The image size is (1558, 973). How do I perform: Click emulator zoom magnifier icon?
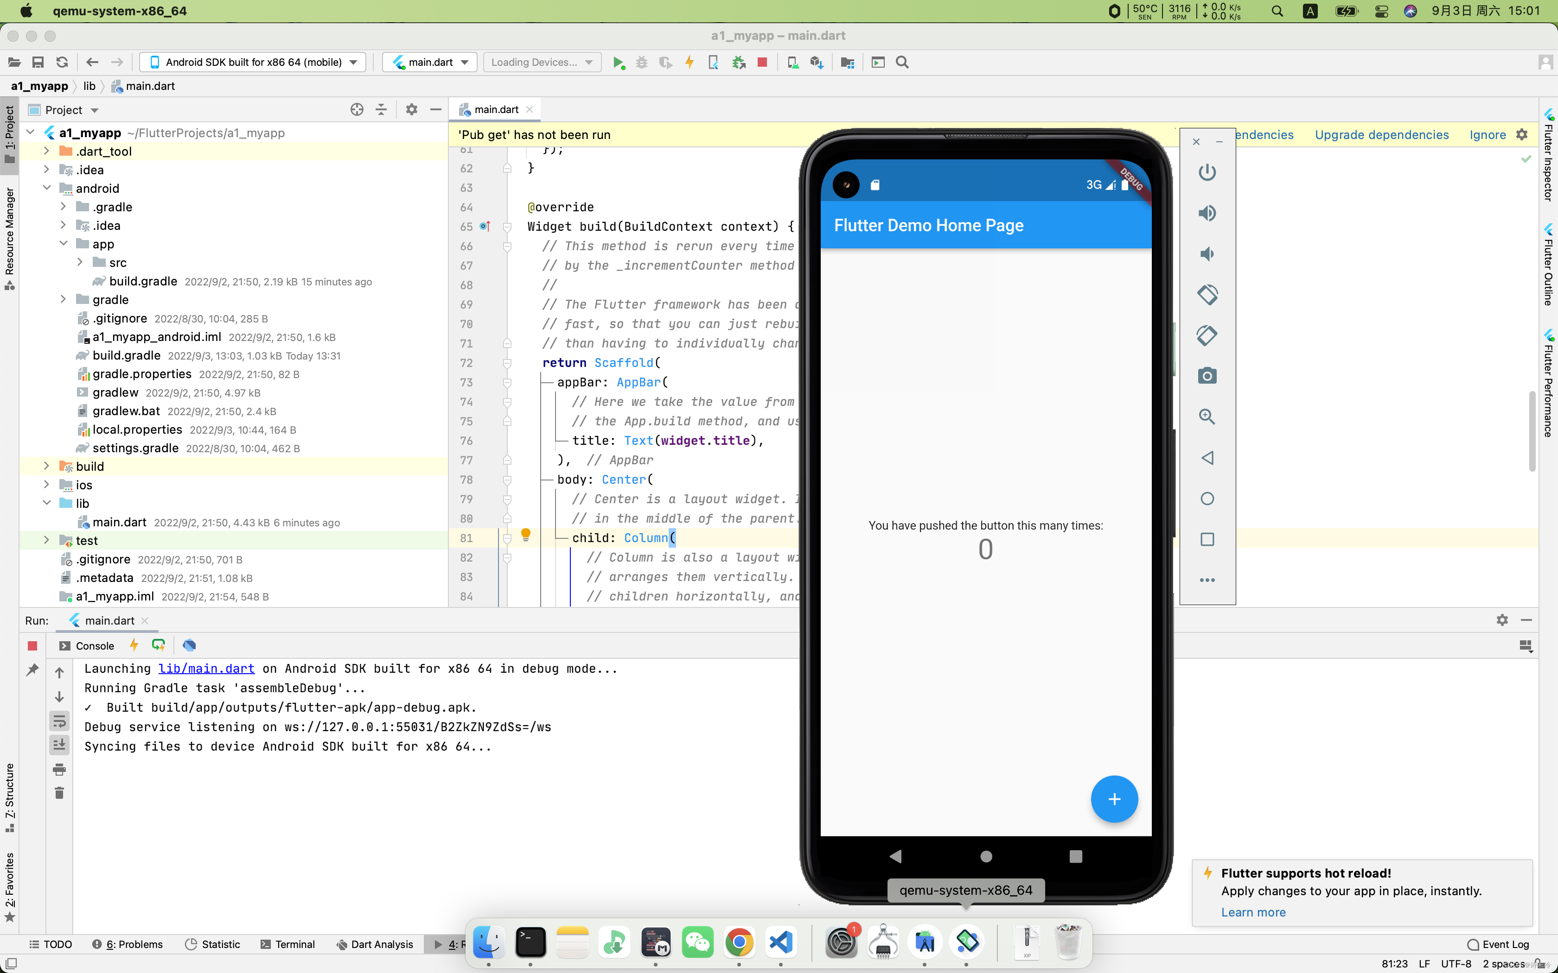click(1207, 417)
